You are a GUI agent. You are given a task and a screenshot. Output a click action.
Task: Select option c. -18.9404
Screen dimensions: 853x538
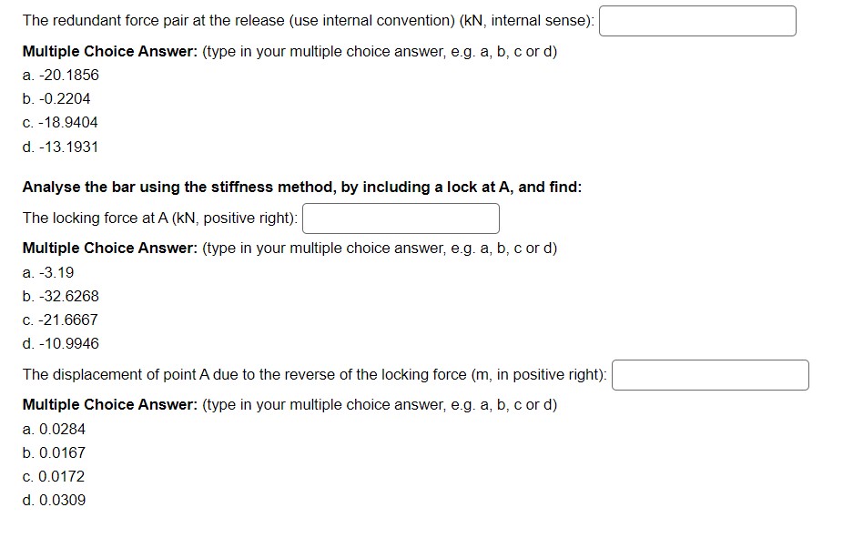(60, 122)
